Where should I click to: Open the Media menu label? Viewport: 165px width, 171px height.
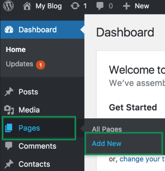pos(29,110)
